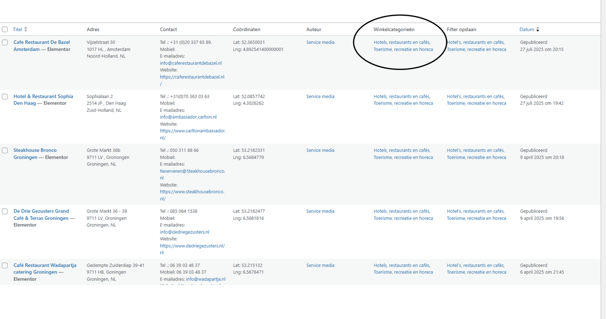This screenshot has width=606, height=319.
Task: Click Service media author in De Bazel row
Action: coord(320,42)
